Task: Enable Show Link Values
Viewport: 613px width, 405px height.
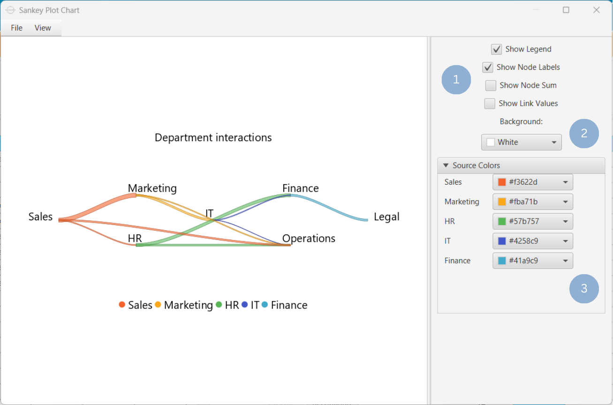Action: [490, 103]
